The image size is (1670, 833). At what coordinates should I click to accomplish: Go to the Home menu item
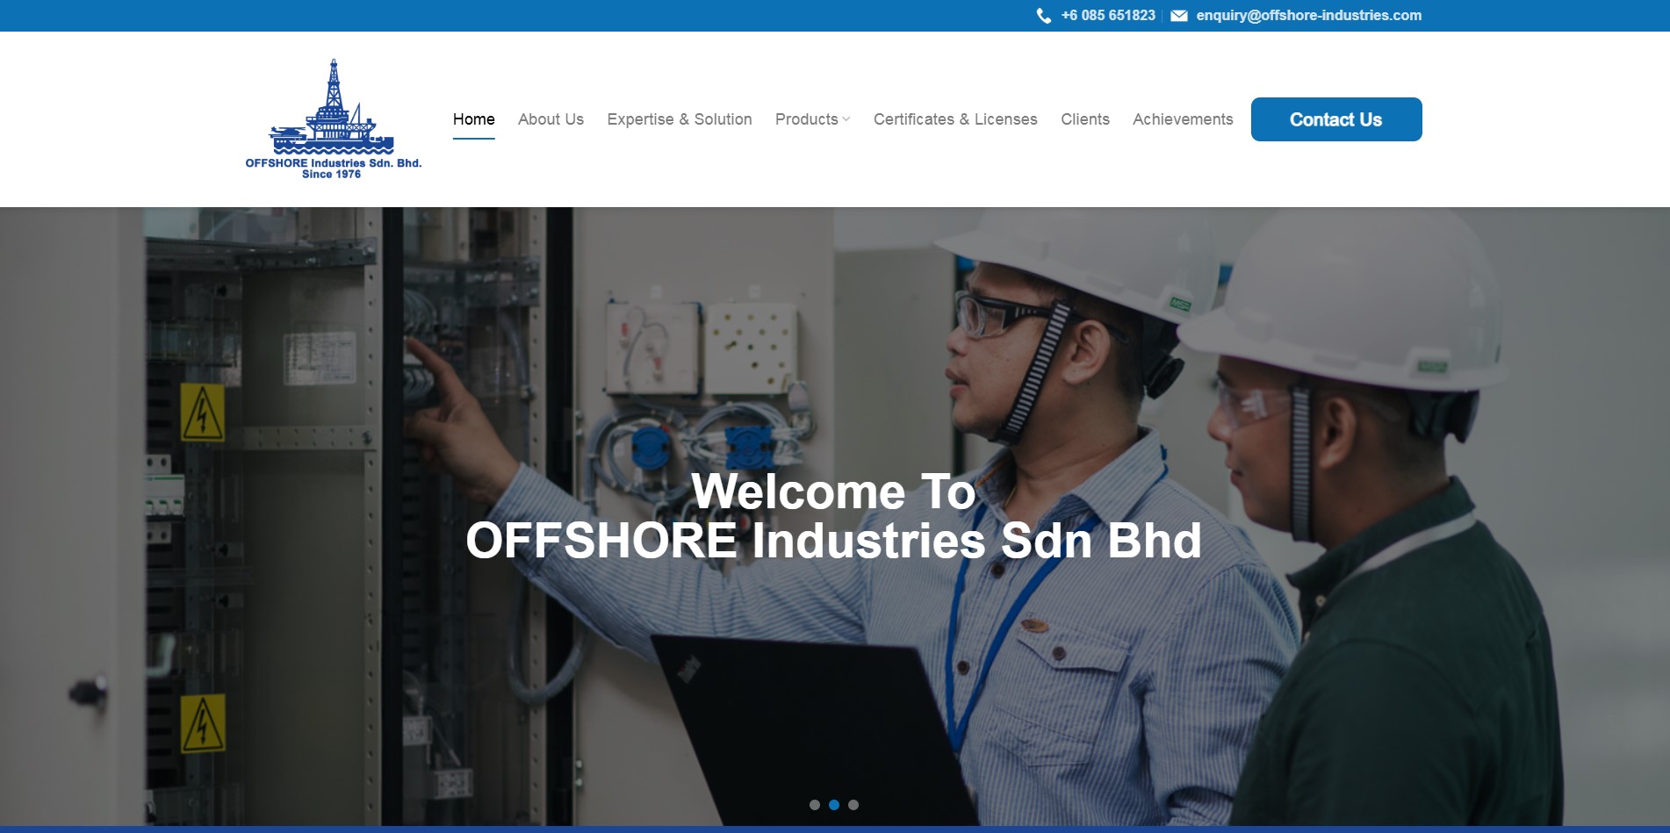[474, 119]
